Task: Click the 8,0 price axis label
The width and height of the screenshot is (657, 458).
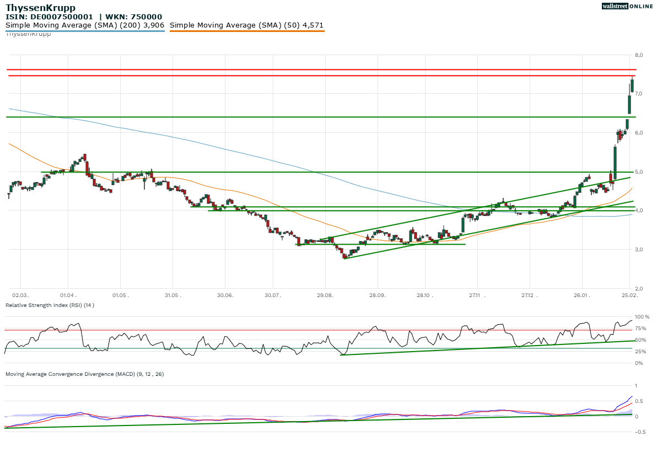Action: (639, 55)
